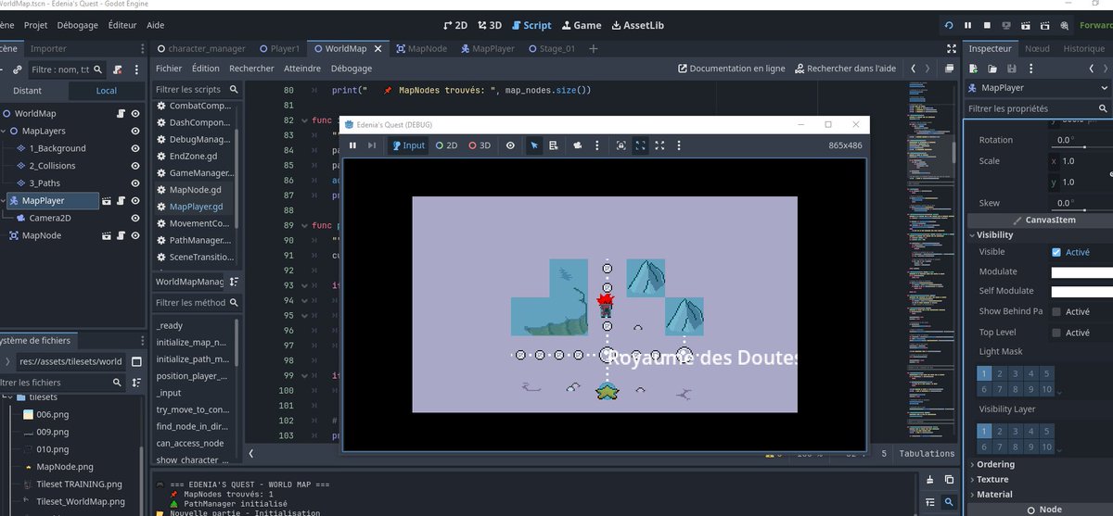Switch to the 3D workspace
Image resolution: width=1113 pixels, height=516 pixels.
click(491, 25)
